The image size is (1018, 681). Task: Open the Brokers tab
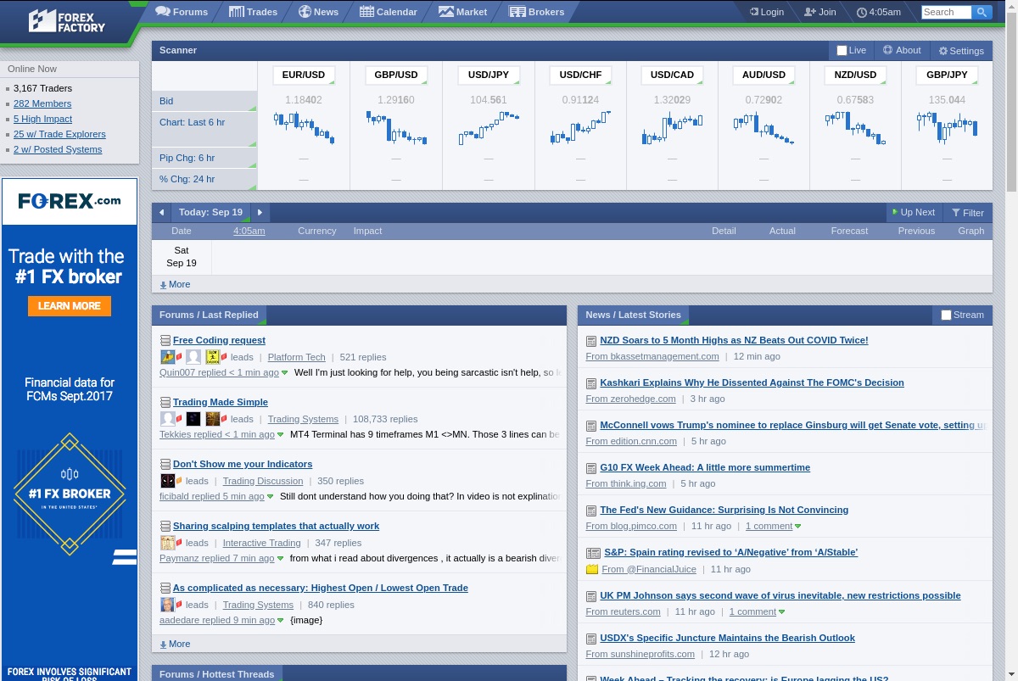(x=536, y=12)
